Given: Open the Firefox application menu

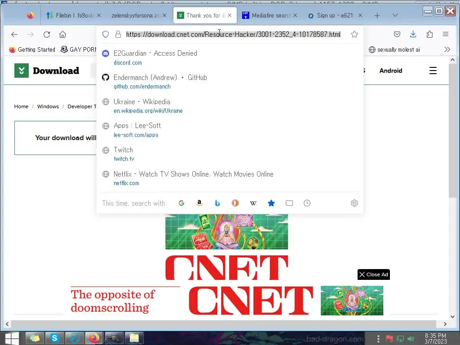Looking at the screenshot, I should tap(445, 34).
